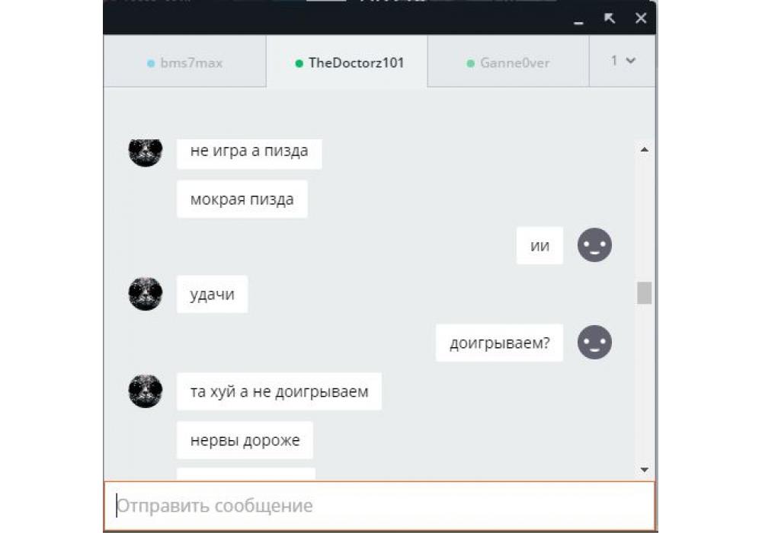Select the TheDoctorz101 chat tab

[347, 62]
